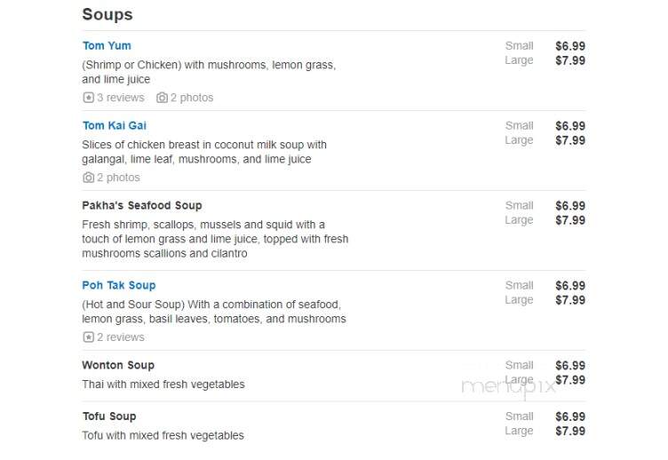Select Pakha's Seafood Soup item title
Image resolution: width=668 pixels, height=460 pixels.
click(142, 205)
